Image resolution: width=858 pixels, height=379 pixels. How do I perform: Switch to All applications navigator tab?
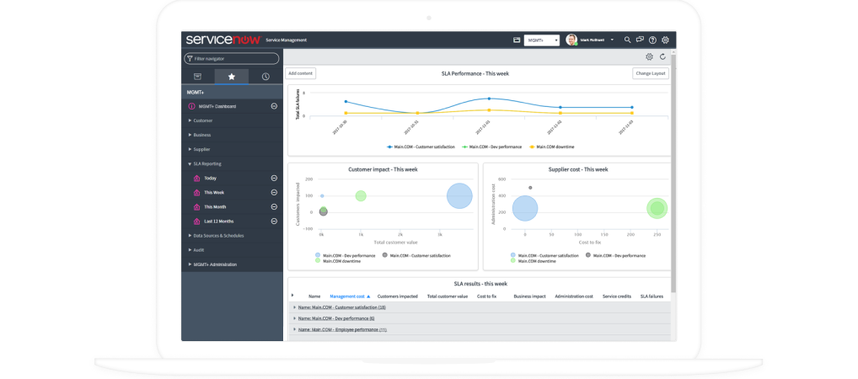click(x=197, y=77)
